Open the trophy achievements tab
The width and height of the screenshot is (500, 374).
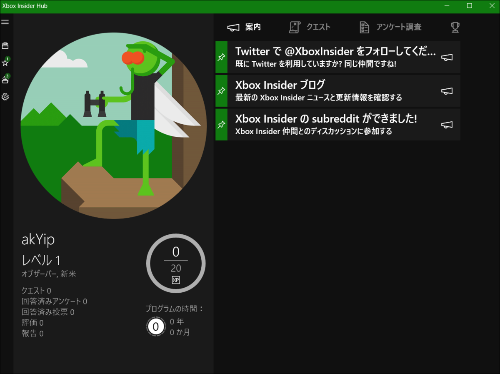(455, 28)
